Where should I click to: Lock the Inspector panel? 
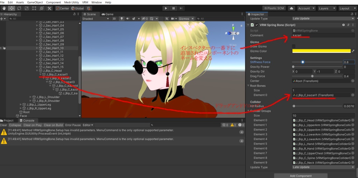pos(352,14)
